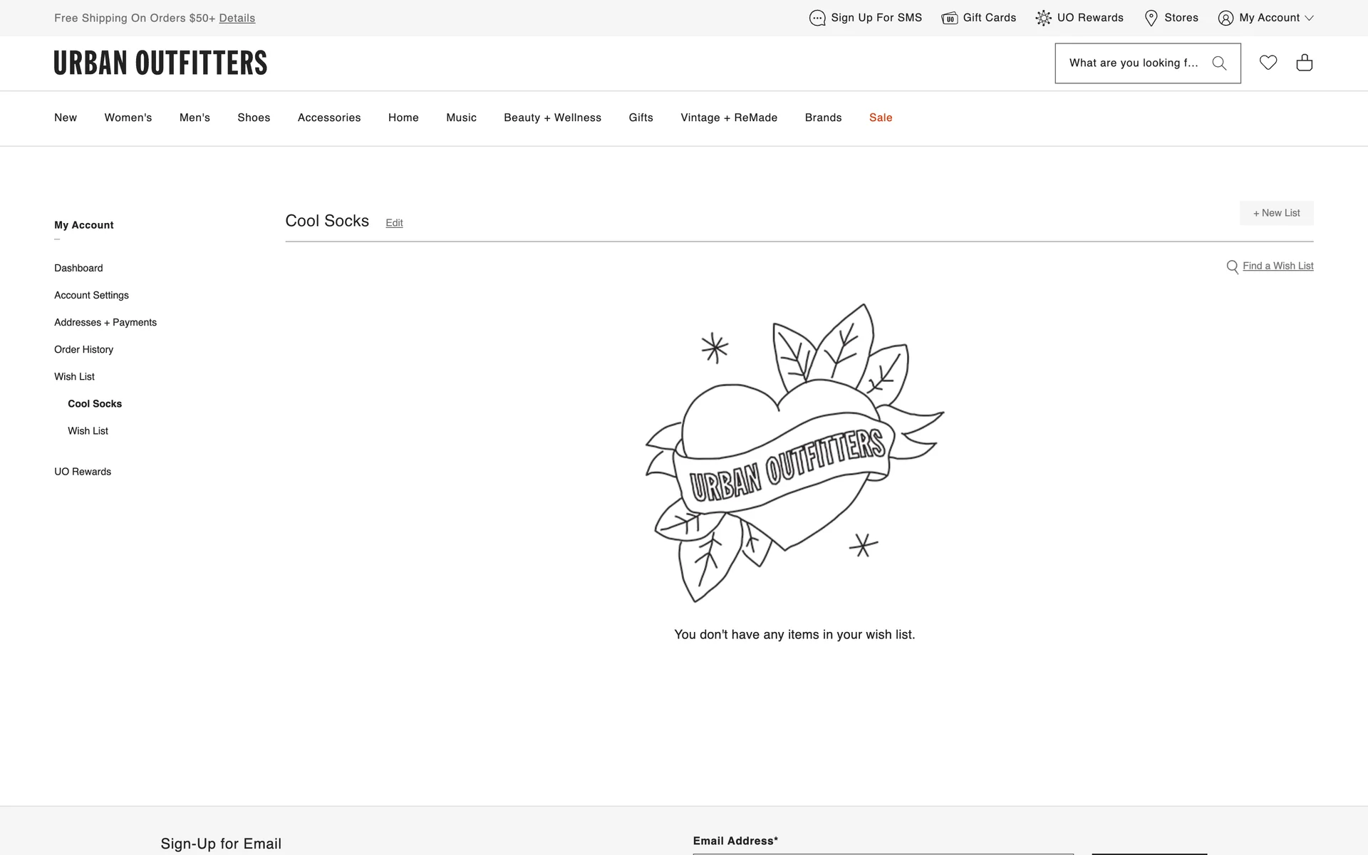Click the heart wishlist icon in header

pyautogui.click(x=1268, y=63)
